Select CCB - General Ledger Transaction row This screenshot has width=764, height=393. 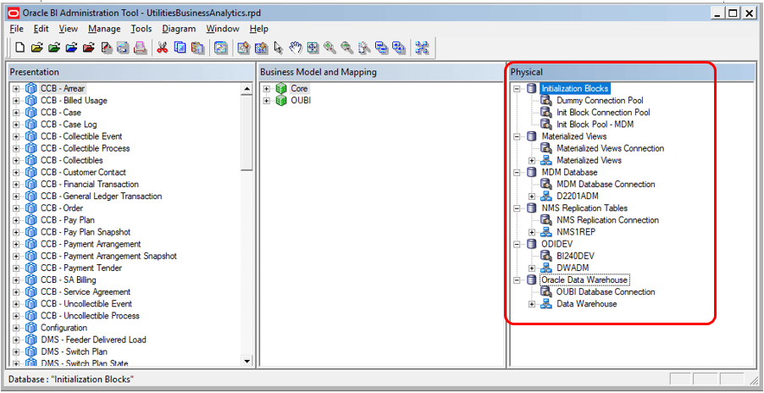coord(102,196)
